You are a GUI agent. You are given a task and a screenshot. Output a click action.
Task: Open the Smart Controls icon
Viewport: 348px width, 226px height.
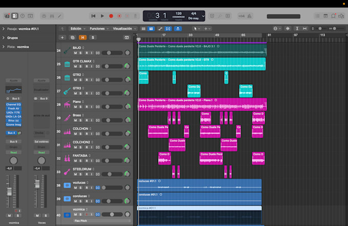pyautogui.click(x=43, y=16)
